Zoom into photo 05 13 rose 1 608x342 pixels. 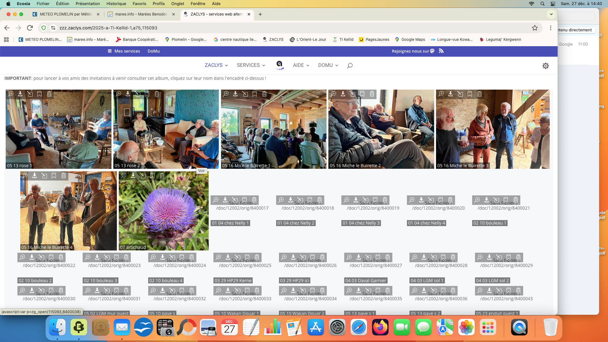point(10,94)
